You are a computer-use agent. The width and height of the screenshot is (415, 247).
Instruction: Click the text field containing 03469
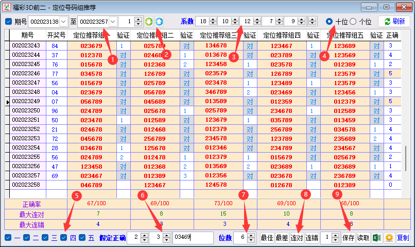[193, 238]
